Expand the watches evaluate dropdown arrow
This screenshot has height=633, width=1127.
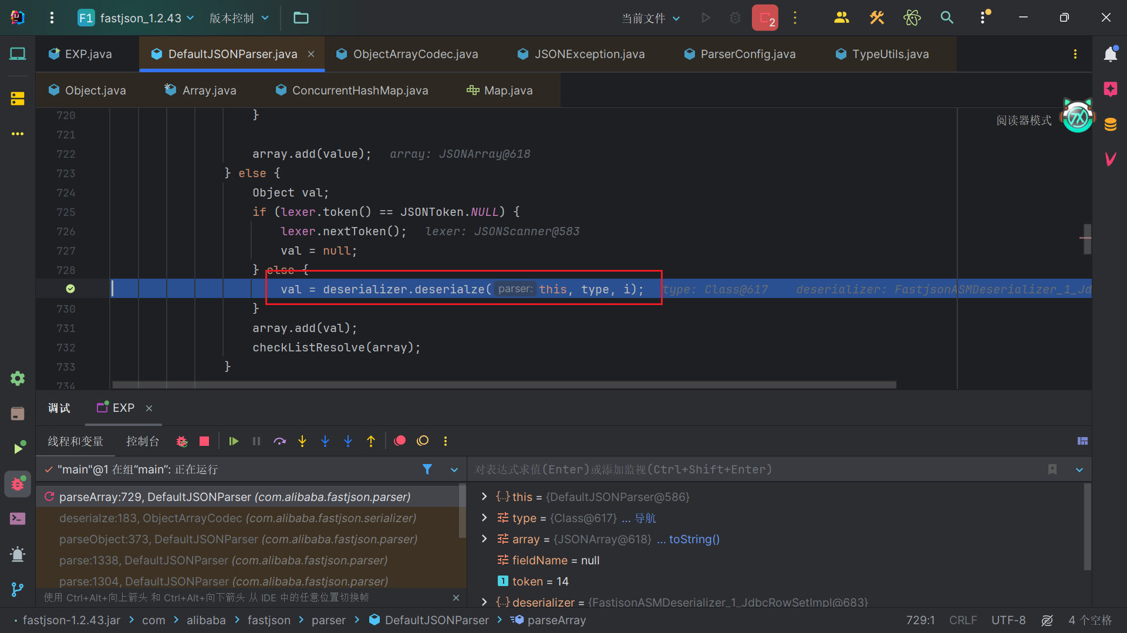pyautogui.click(x=1079, y=470)
